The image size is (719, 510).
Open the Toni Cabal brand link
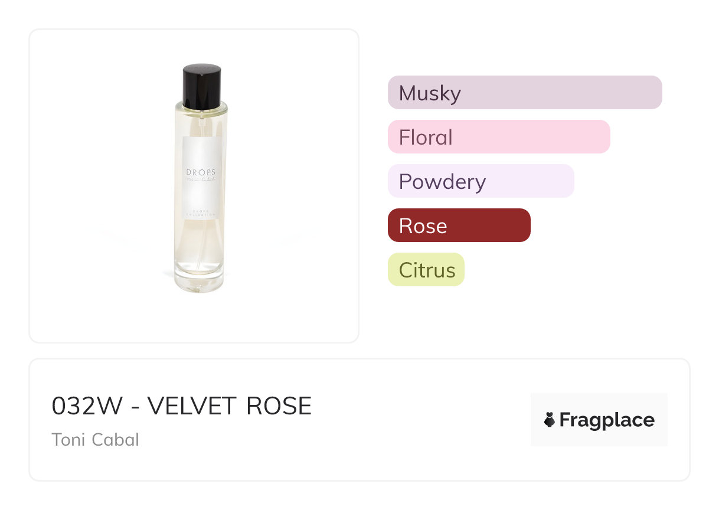[x=95, y=440]
